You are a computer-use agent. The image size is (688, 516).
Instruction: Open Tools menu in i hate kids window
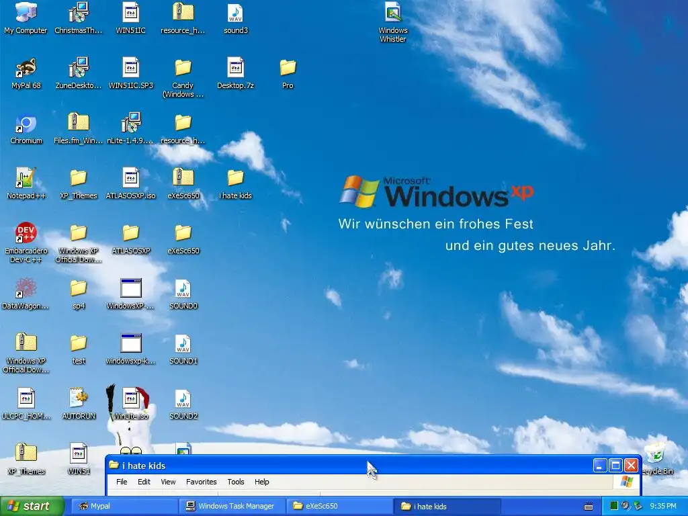coord(236,482)
